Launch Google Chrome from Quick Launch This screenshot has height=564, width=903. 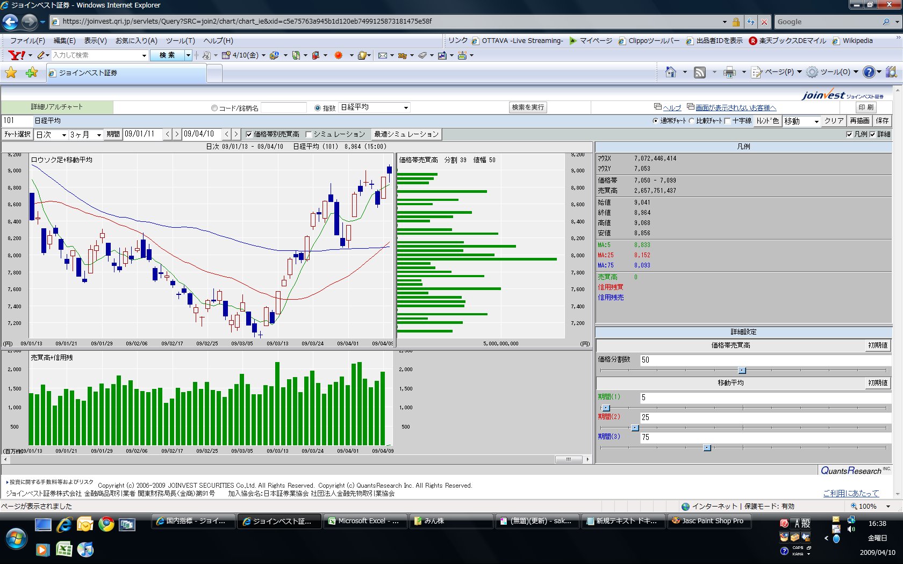pyautogui.click(x=106, y=524)
